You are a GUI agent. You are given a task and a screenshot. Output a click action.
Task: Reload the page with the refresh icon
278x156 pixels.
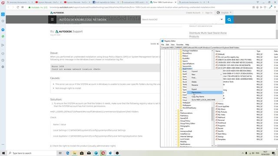pyautogui.click(x=18, y=7)
